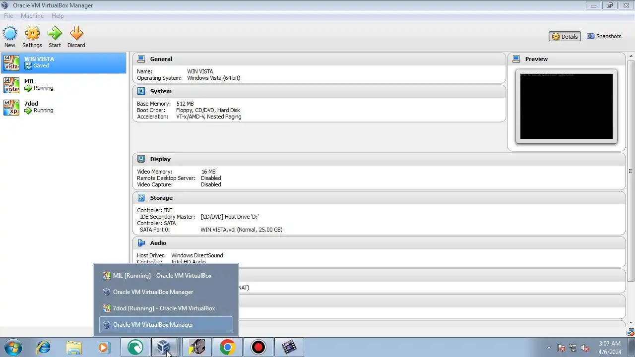The image size is (635, 357).
Task: Open the System settings header link
Action: 161,91
